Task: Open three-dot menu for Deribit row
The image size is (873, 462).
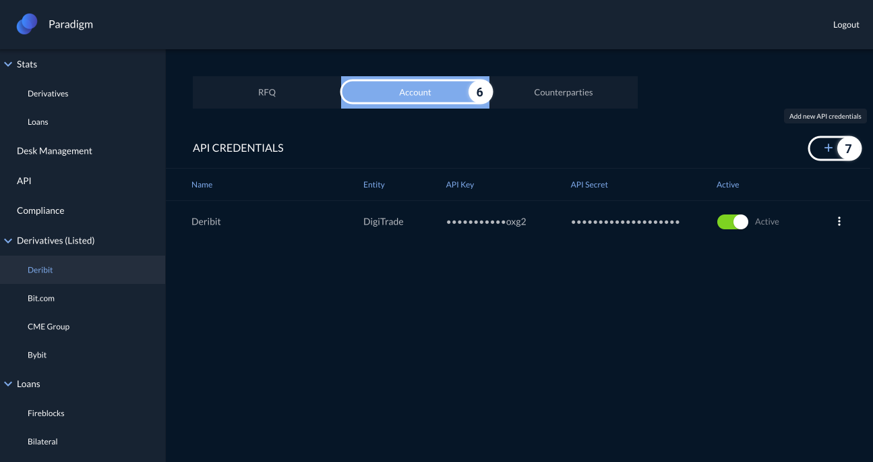Action: (839, 221)
